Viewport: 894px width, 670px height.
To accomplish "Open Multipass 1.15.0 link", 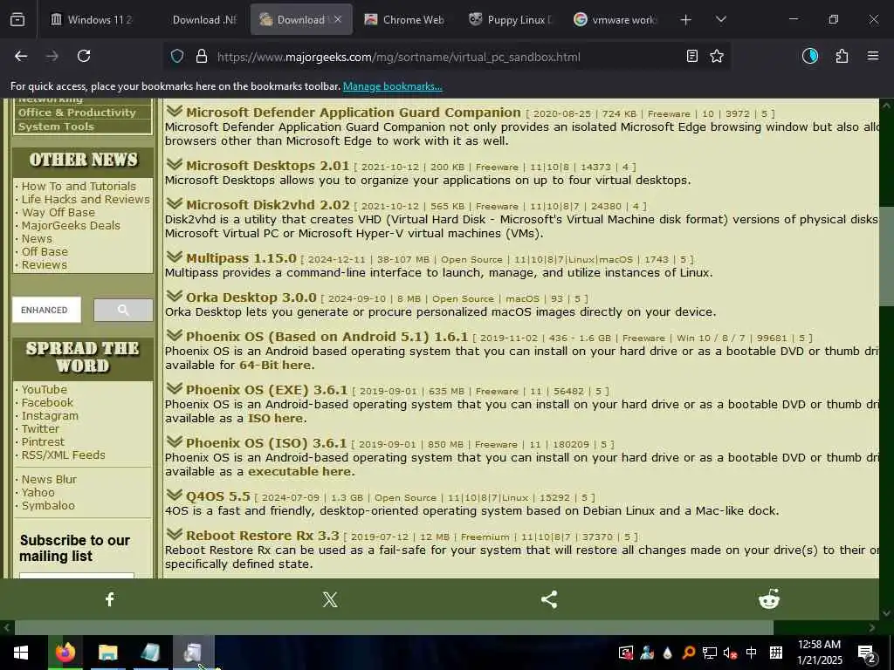I will 241,258.
